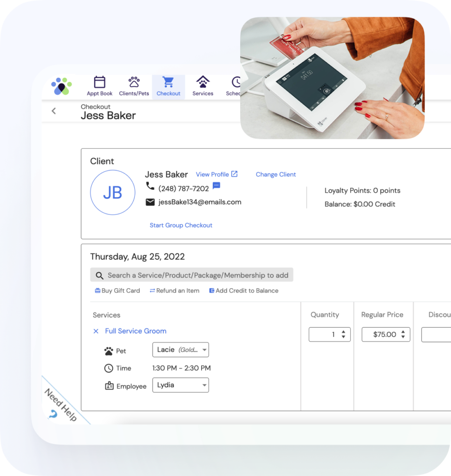Click the Change Client link
Image resolution: width=451 pixels, height=476 pixels.
[275, 174]
